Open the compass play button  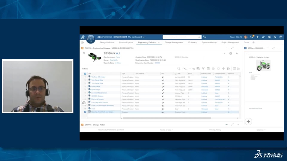coord(91,39)
